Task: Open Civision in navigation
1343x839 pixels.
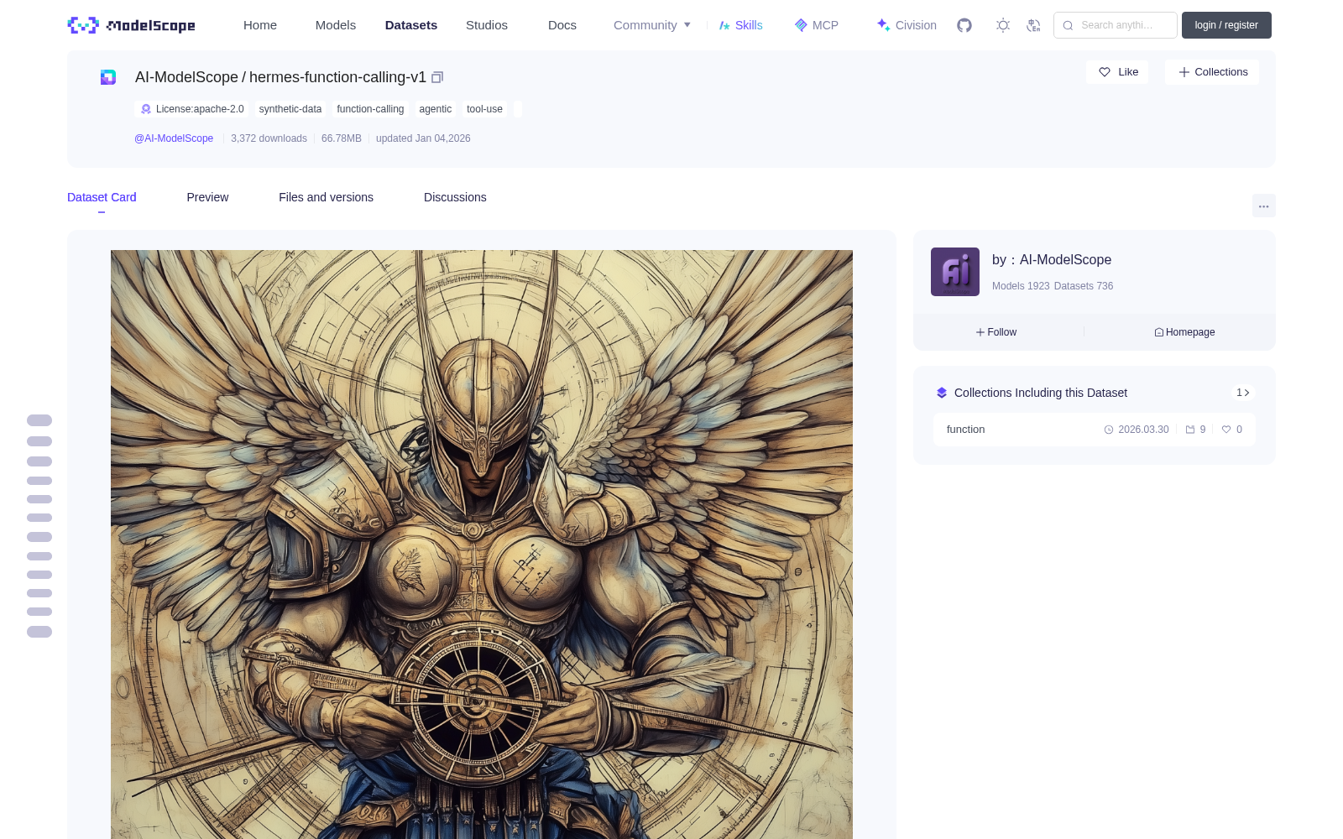Action: click(x=907, y=25)
